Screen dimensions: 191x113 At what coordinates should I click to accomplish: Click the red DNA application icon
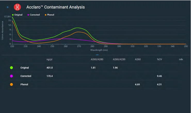(18, 7)
